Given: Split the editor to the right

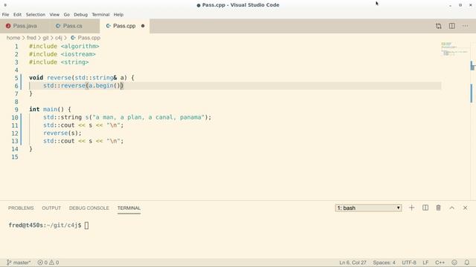Looking at the screenshot, I should 451,26.
